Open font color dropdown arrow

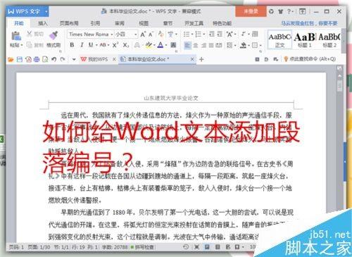[166, 45]
